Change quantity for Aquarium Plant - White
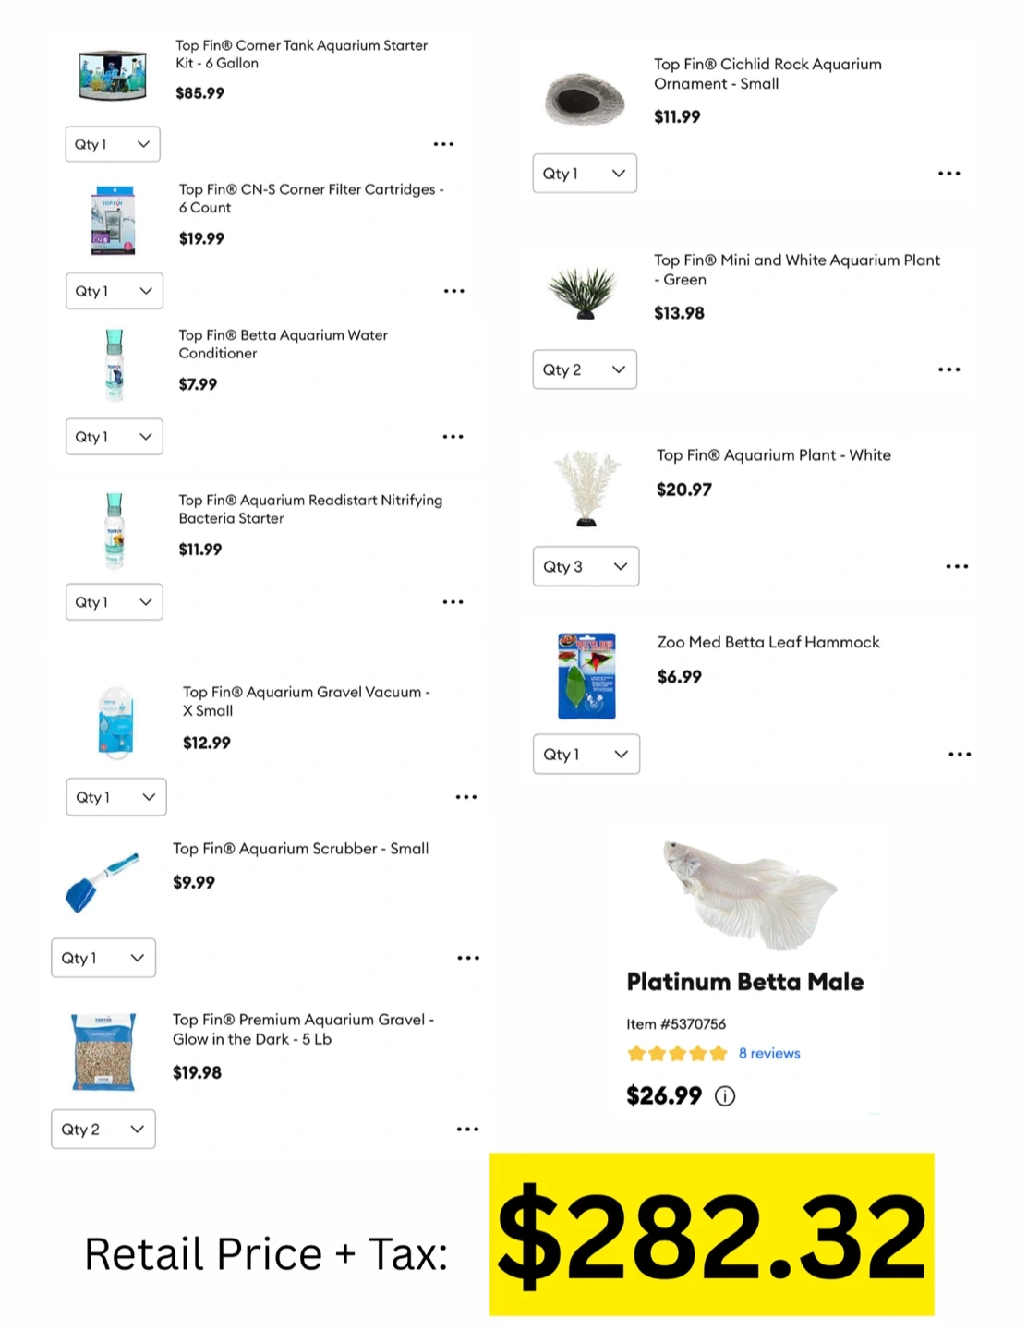 (586, 567)
